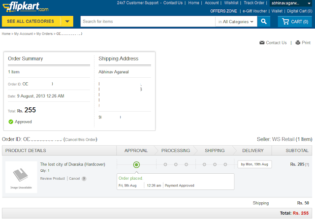Open the abhinav.agarw account dropdown
315x221 pixels.
[x=290, y=3]
